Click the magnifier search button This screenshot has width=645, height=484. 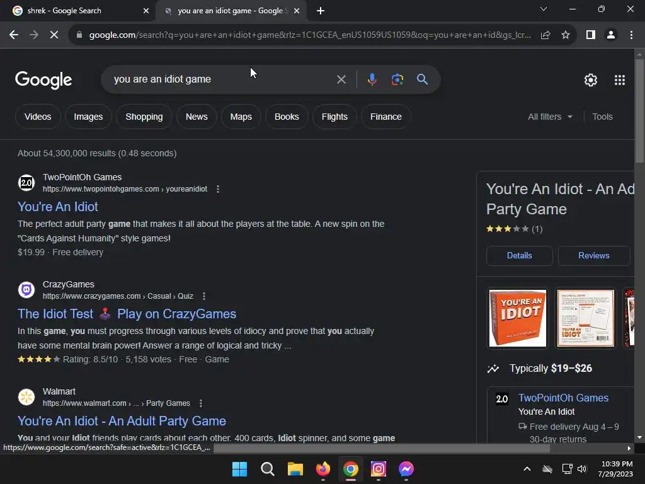tap(422, 79)
